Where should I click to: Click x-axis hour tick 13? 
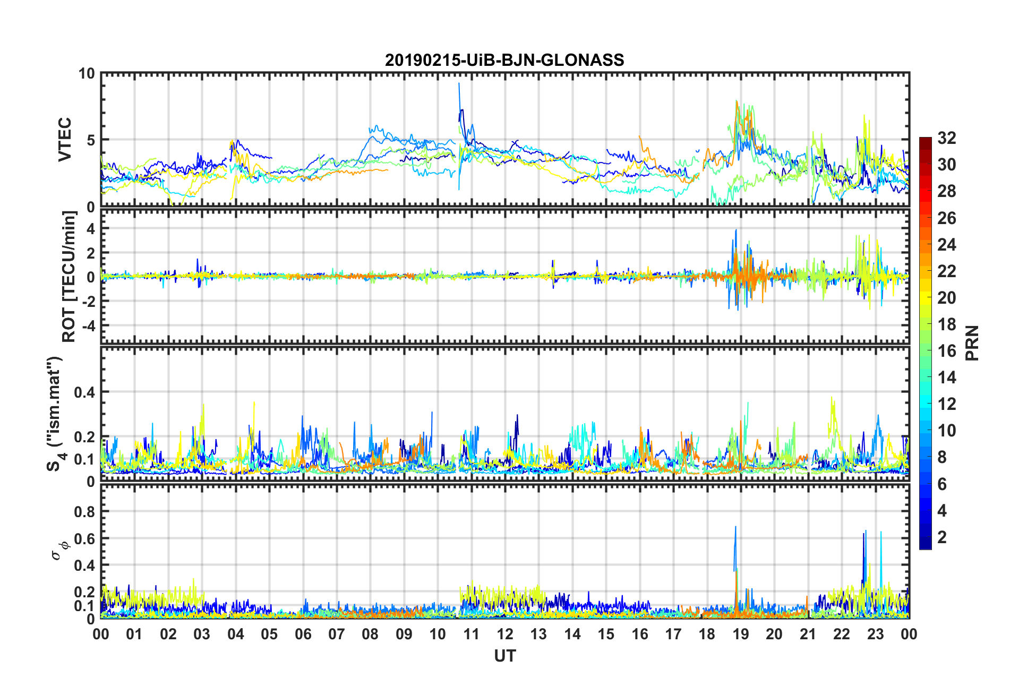pos(538,634)
